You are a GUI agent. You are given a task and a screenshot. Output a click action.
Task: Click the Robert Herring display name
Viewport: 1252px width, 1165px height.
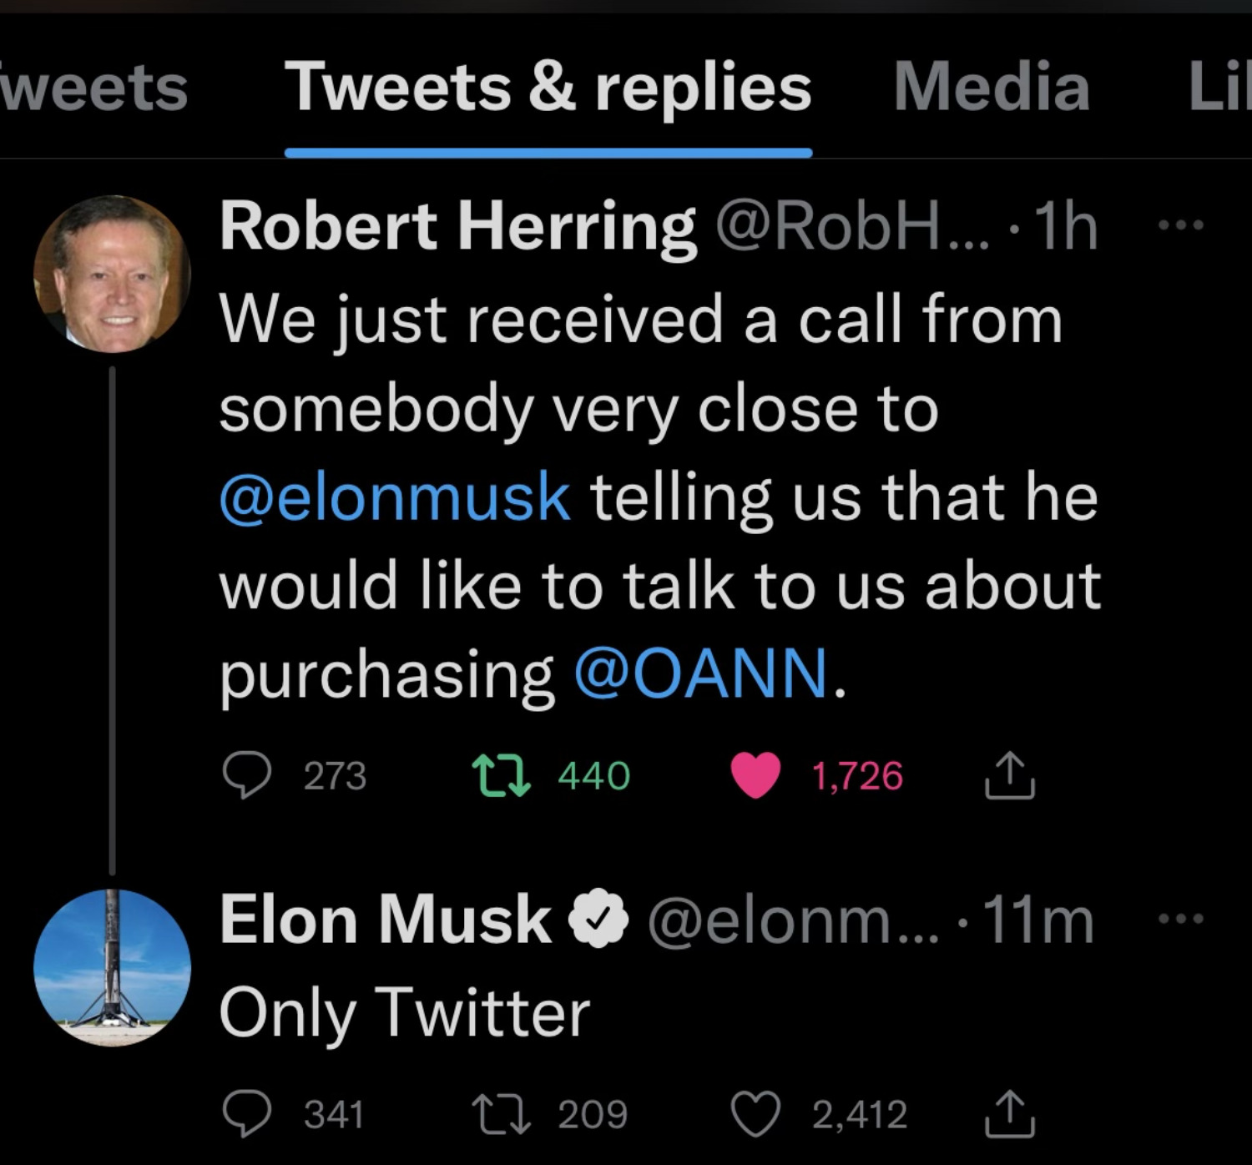pos(457,226)
